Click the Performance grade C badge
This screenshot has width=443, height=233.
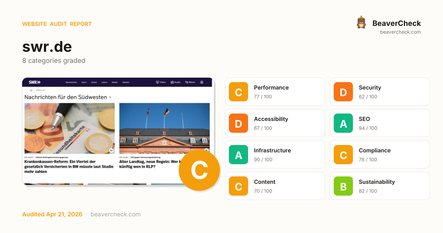click(238, 92)
